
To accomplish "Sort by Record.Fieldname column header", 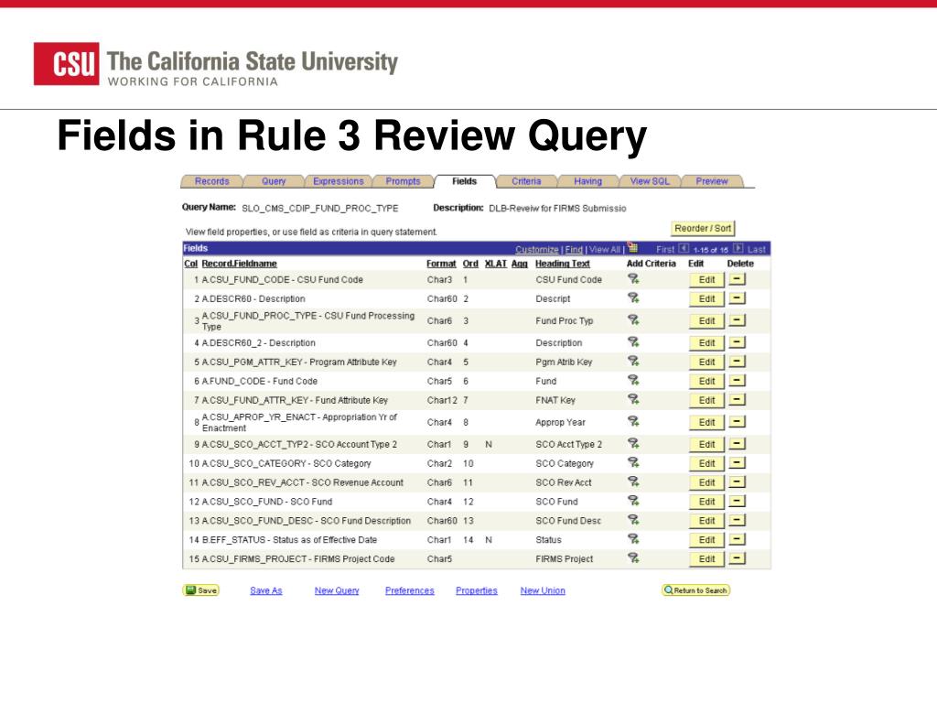I will point(239,264).
